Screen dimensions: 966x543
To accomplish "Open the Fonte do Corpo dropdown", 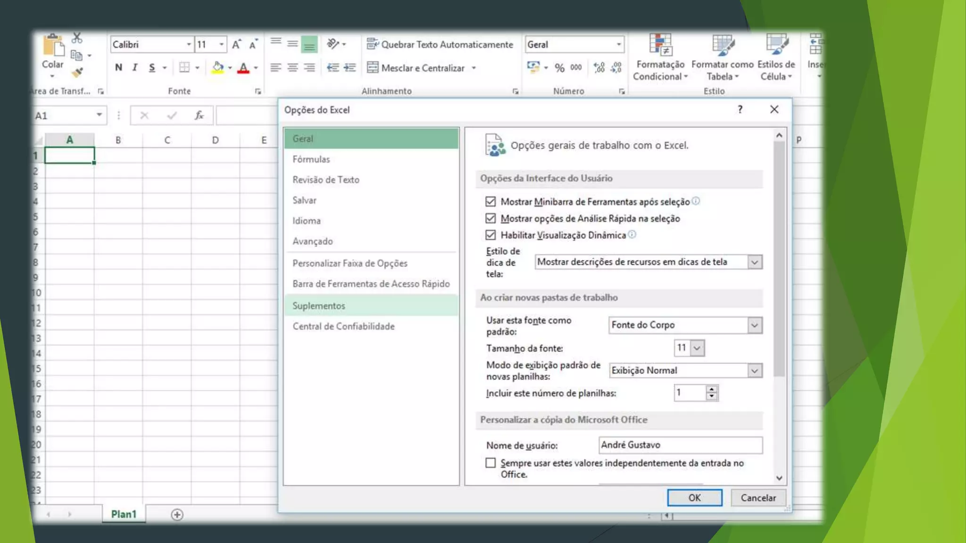I will (x=754, y=325).
